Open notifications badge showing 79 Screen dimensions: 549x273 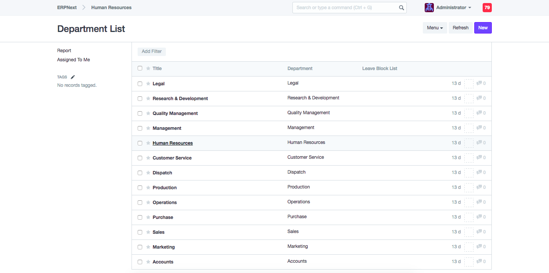coord(487,8)
